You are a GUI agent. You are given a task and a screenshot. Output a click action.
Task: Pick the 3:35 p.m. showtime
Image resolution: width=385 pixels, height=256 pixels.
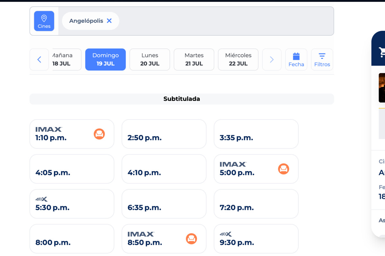coord(256,134)
